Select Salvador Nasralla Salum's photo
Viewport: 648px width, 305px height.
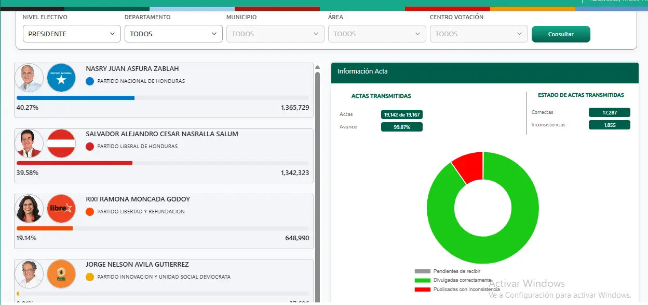coord(29,143)
